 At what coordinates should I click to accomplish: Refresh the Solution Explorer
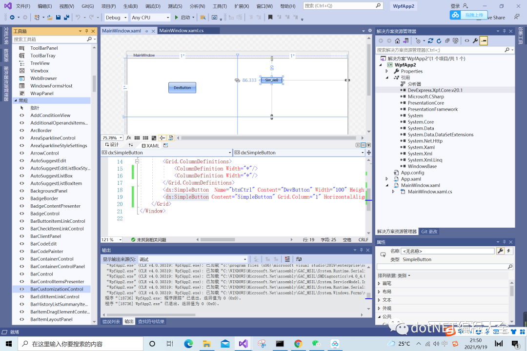click(x=439, y=40)
